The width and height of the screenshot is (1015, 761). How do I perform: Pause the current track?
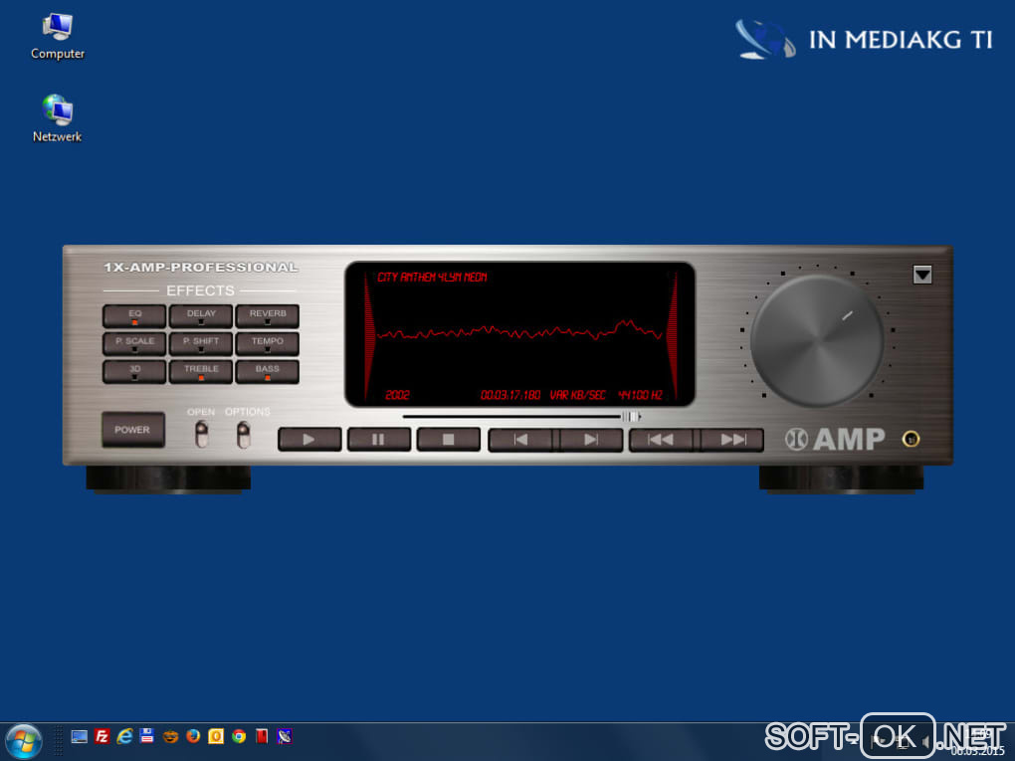point(379,440)
